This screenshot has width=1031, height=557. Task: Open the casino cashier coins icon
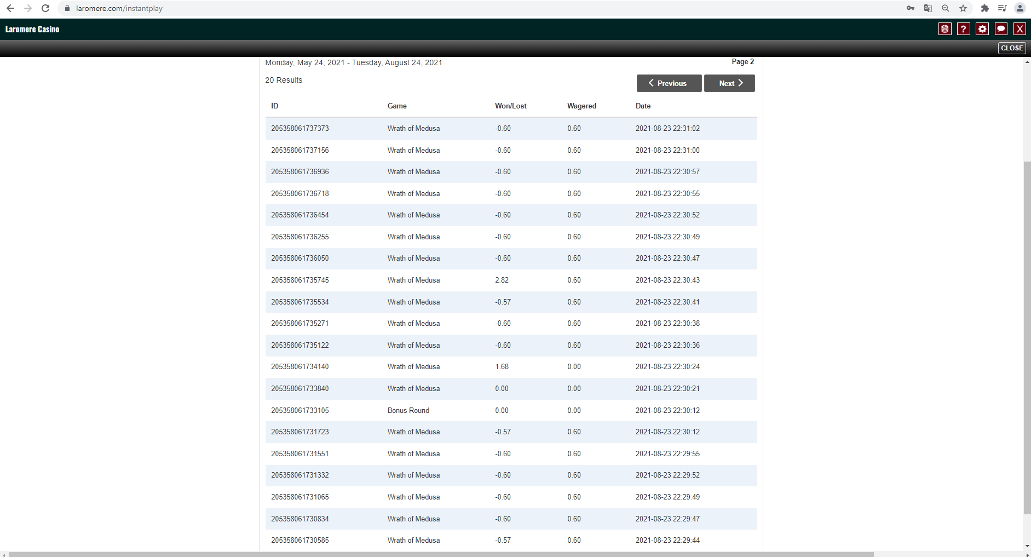944,29
